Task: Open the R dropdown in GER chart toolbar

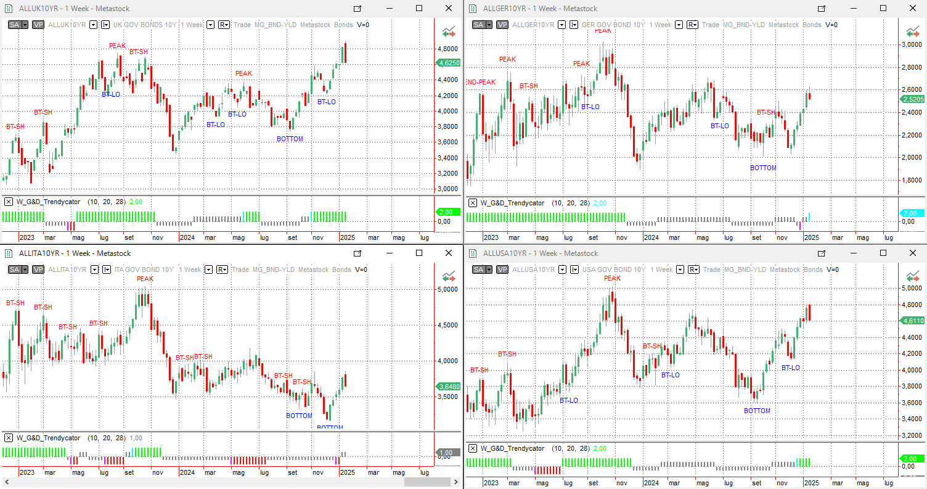Action: pos(693,25)
